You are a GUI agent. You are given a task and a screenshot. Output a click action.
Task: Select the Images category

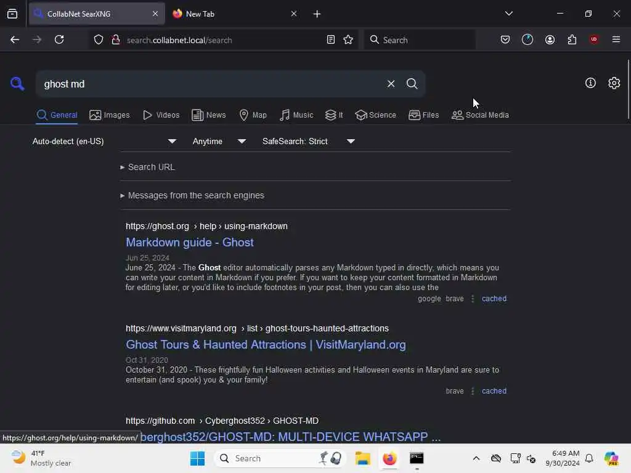[x=110, y=115]
